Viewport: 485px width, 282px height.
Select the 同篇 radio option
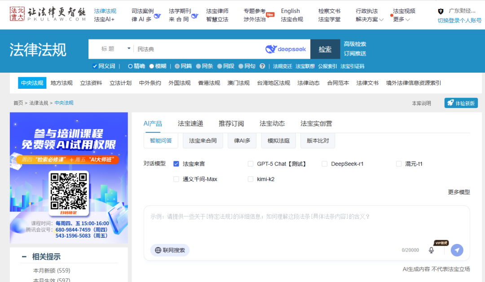(177, 66)
